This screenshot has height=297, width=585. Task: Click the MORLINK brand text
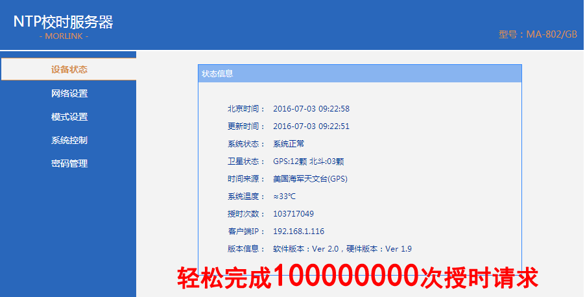point(64,36)
